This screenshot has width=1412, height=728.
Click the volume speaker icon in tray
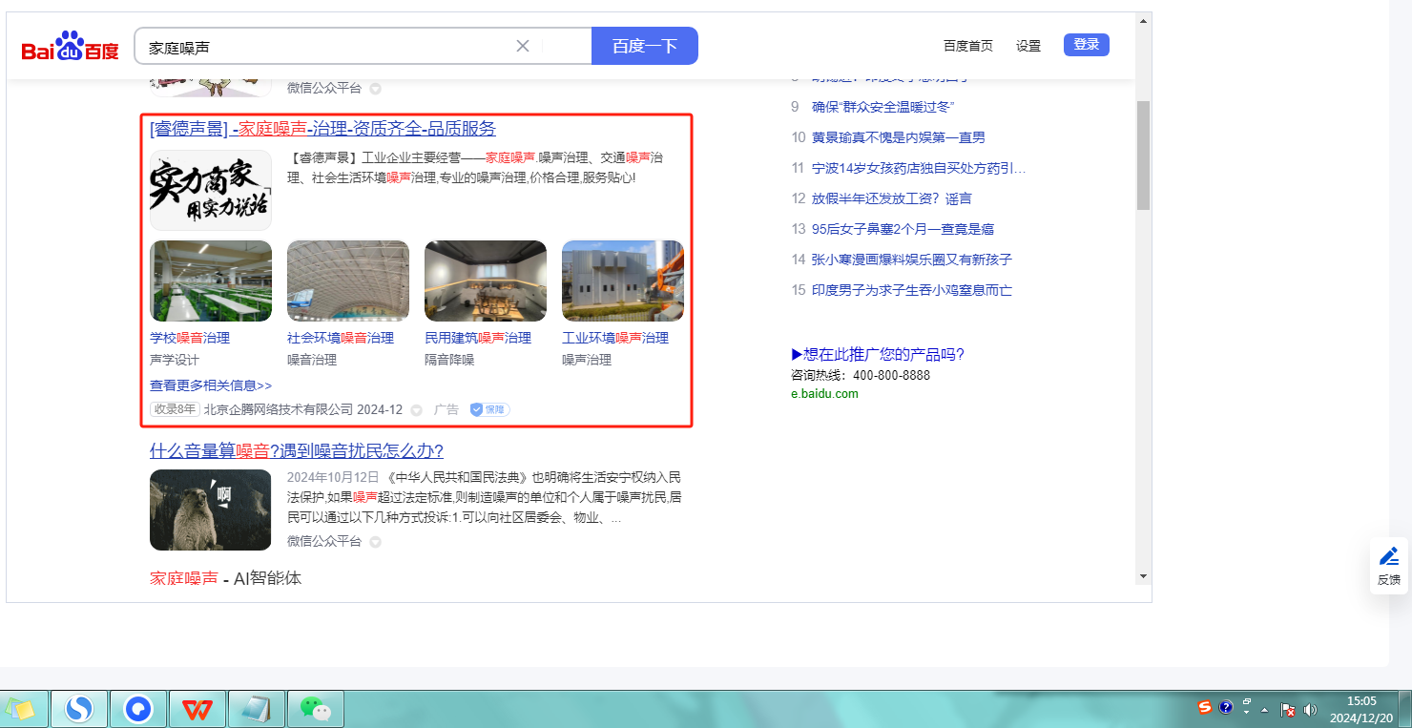click(1310, 709)
